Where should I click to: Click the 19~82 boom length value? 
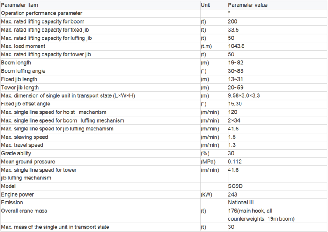click(x=236, y=63)
